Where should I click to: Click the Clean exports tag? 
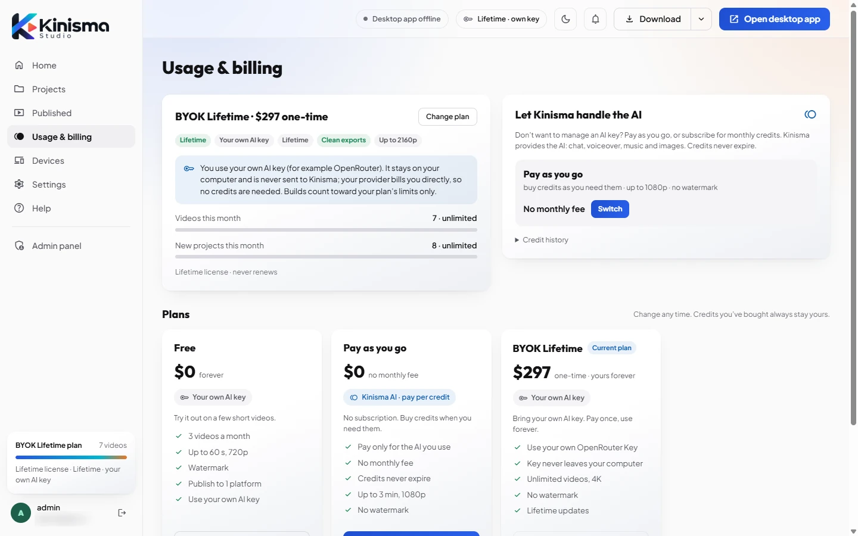coord(344,140)
